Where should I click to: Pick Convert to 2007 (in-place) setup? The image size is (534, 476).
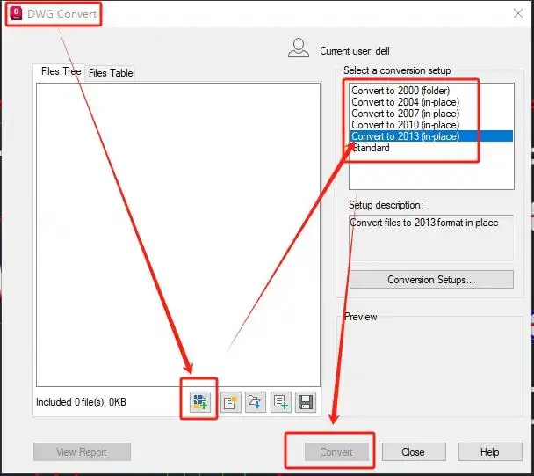tap(405, 114)
